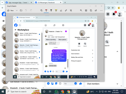This screenshot has height=94, width=126.
Task: Open the New snip delay dropdown arrow
Action: 17,10
